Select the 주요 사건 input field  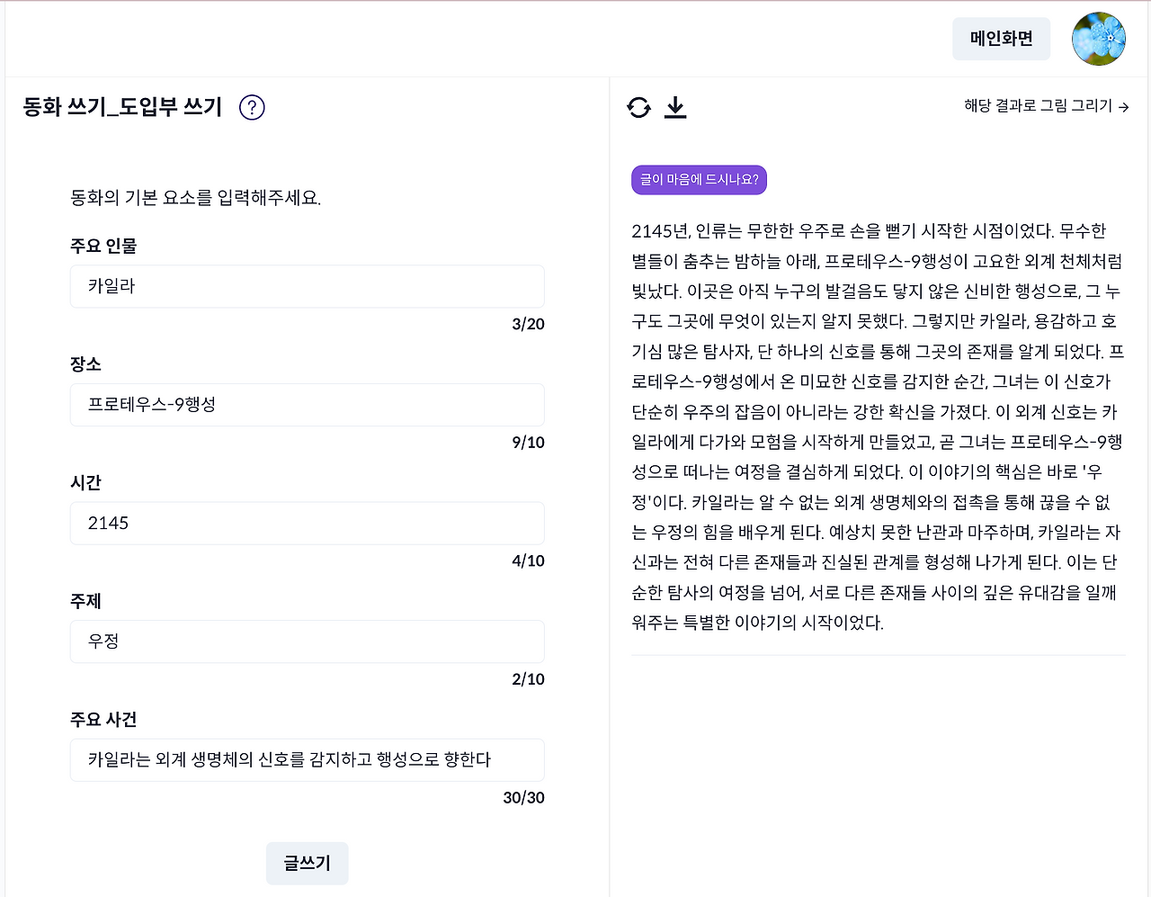307,760
